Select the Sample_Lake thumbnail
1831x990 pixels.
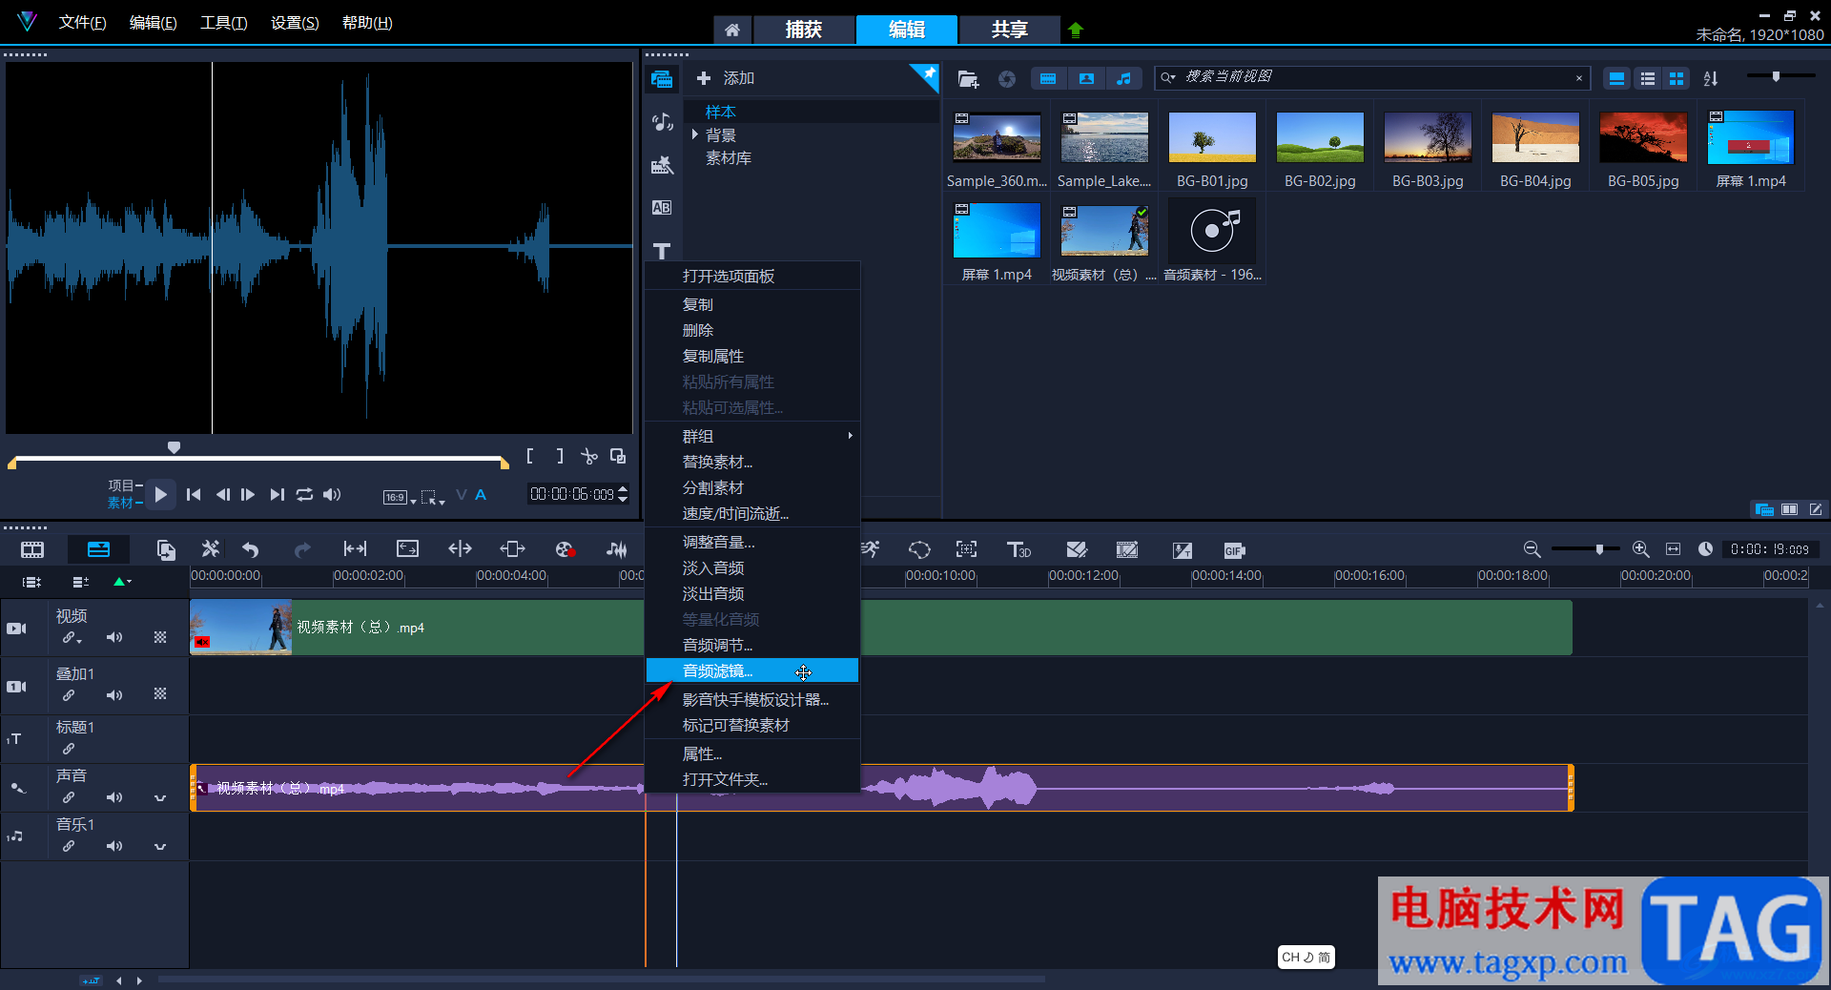point(1104,137)
